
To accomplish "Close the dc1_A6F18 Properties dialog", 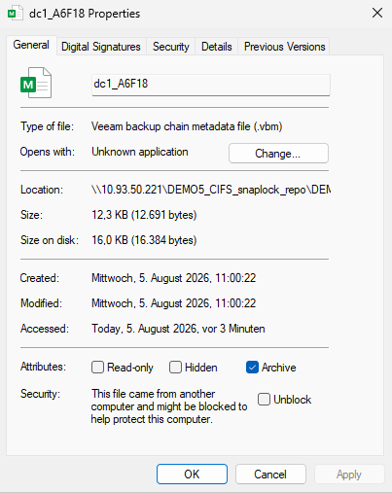I will pos(377,13).
